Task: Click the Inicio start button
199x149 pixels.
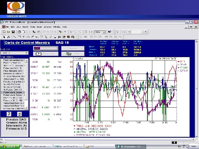Action: click(x=10, y=147)
